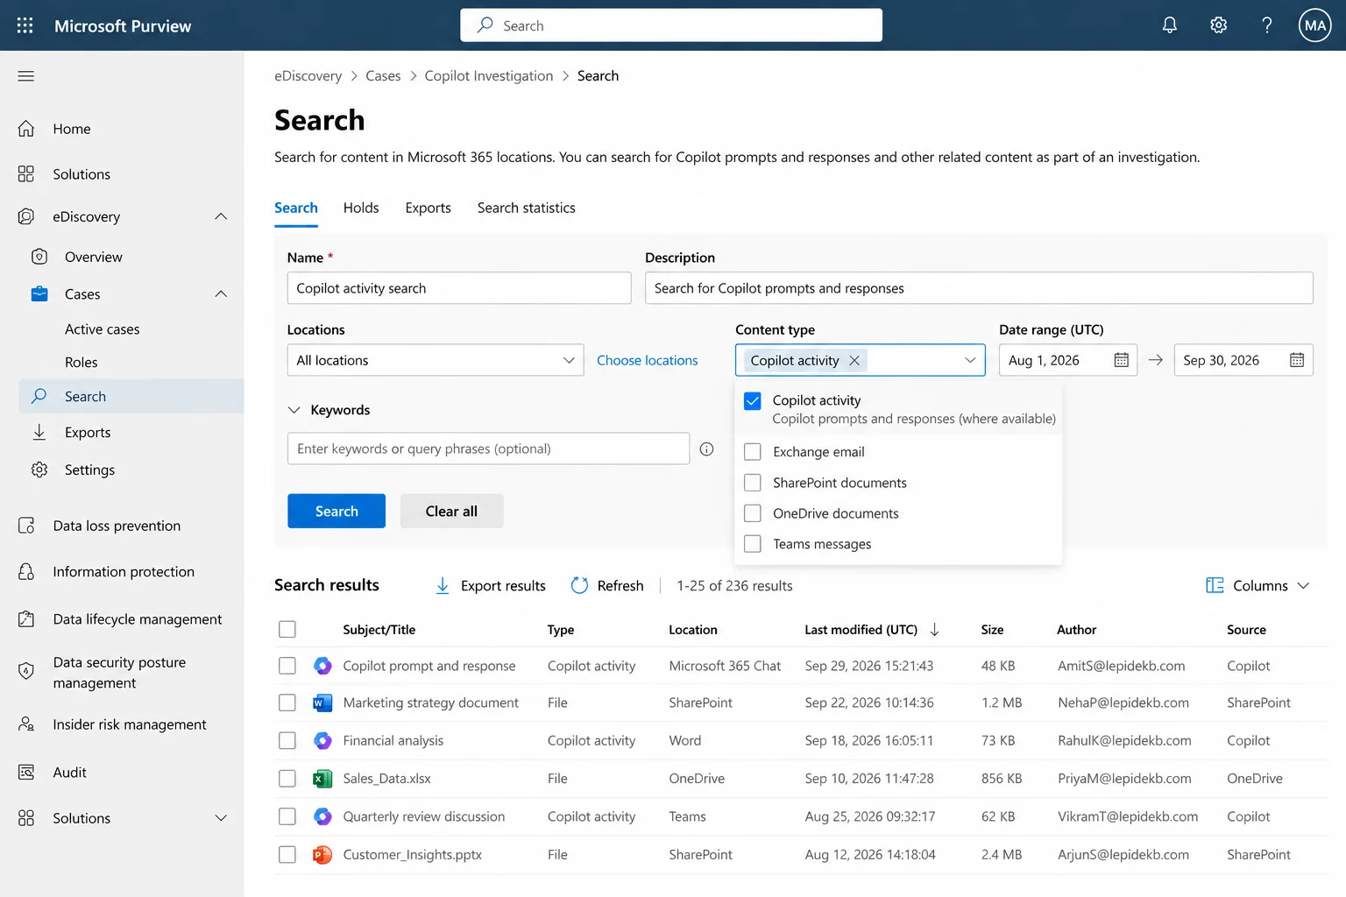Go to Copilot Investigation breadcrumb
The height and width of the screenshot is (897, 1346).
tap(489, 76)
